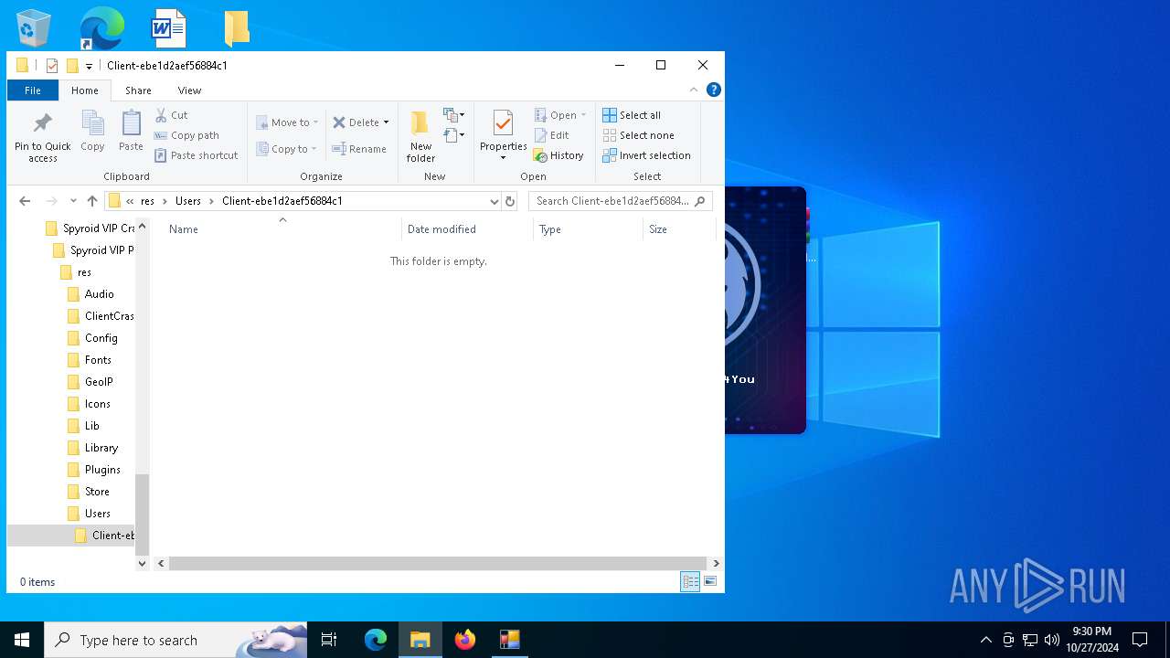The height and width of the screenshot is (658, 1170).
Task: Switch to the View tab
Action: [189, 90]
